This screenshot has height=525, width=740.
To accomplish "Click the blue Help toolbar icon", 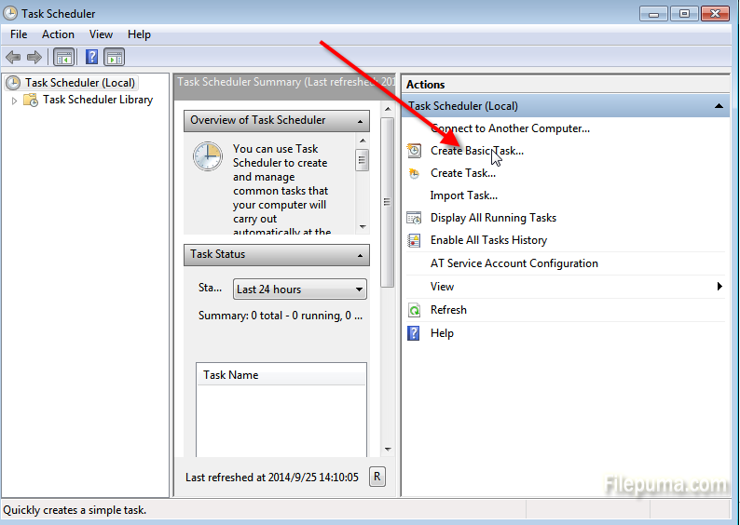I will [x=92, y=58].
